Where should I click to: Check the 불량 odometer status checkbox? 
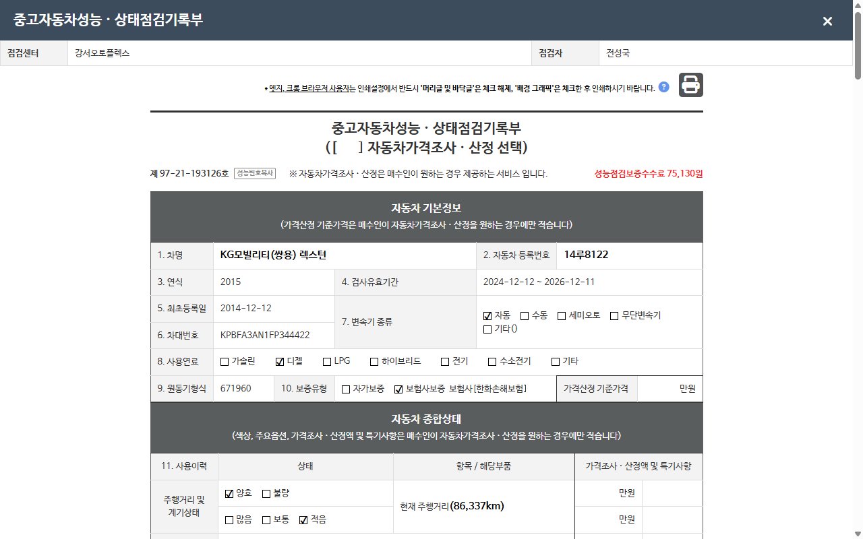(x=266, y=493)
